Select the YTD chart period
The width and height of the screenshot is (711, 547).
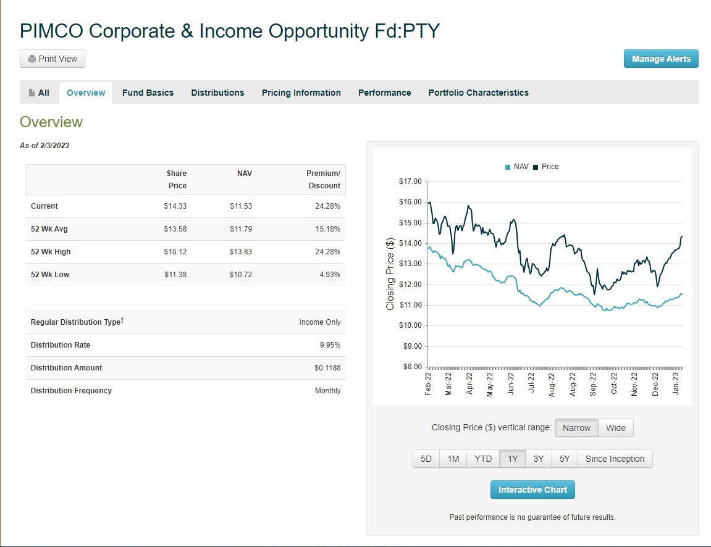coord(483,459)
